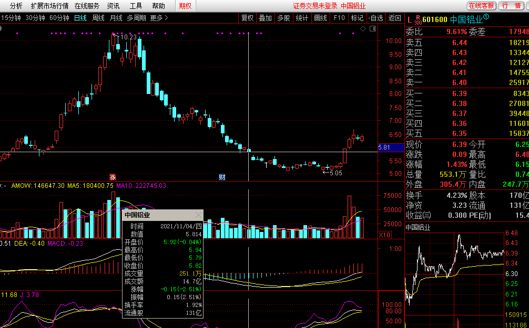Click the X10 volume scale label
Screen dimensions: 529x328
pos(384,235)
